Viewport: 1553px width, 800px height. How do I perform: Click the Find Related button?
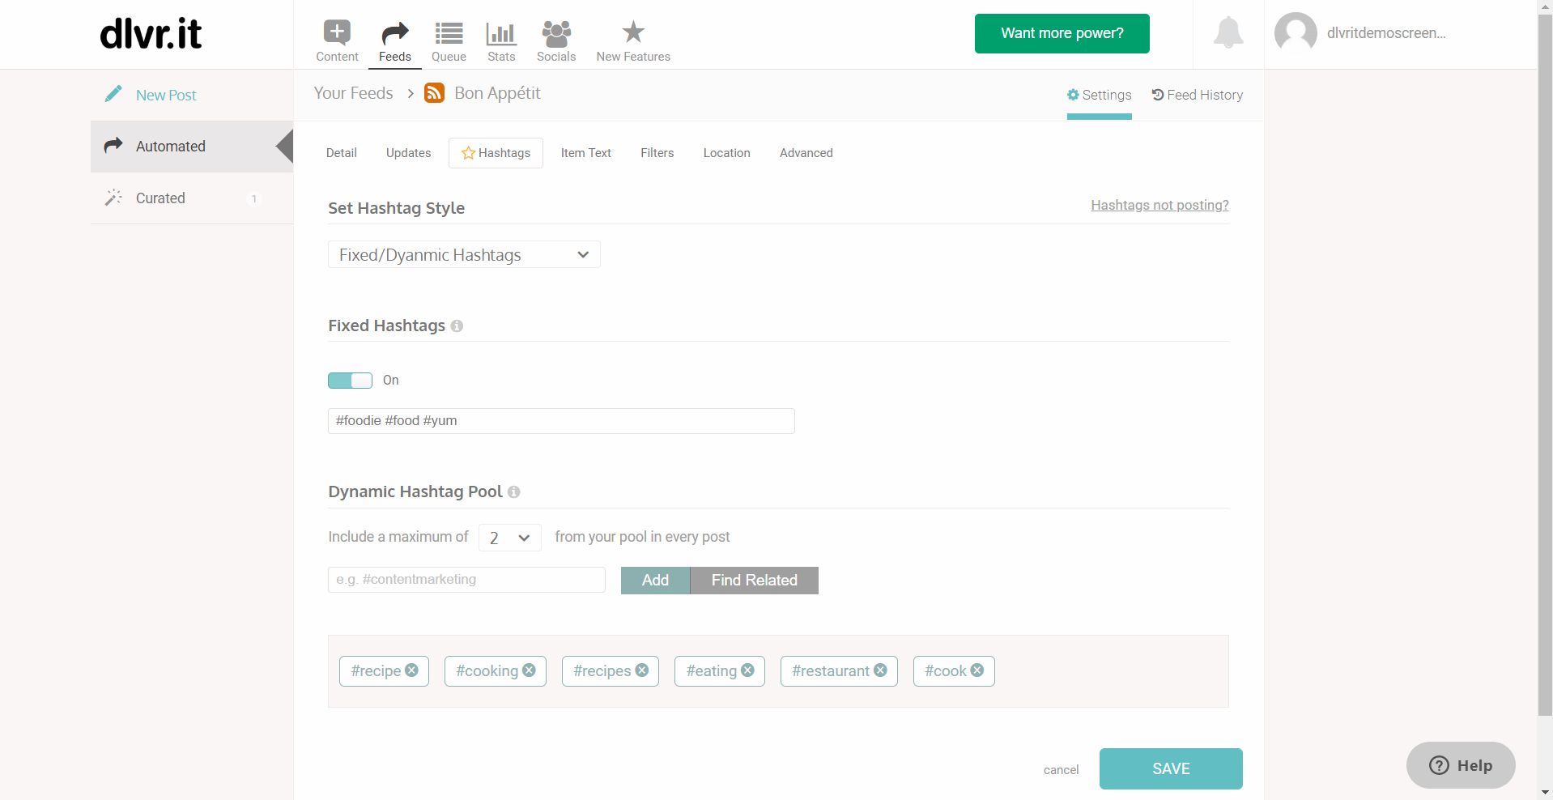point(755,581)
